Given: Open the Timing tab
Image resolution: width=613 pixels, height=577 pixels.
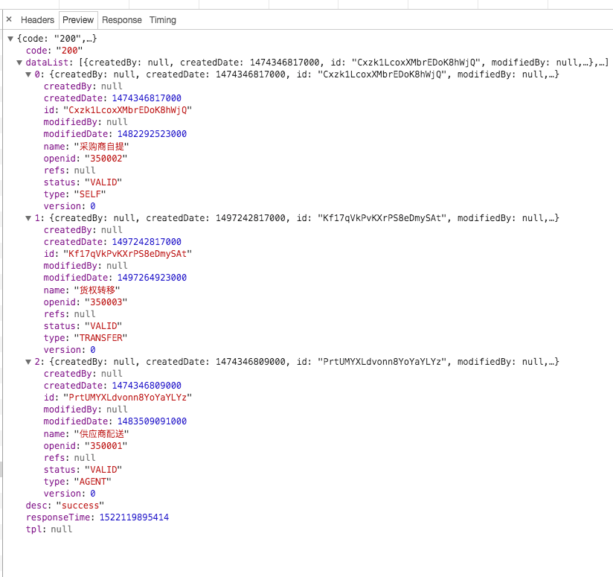Looking at the screenshot, I should point(163,20).
